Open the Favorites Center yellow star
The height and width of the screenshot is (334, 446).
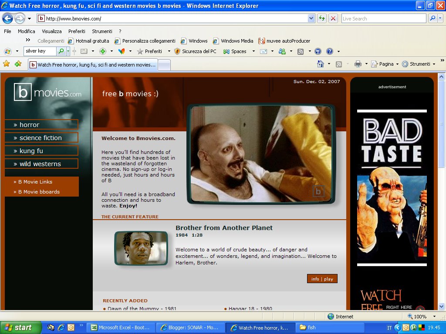[x=6, y=63]
